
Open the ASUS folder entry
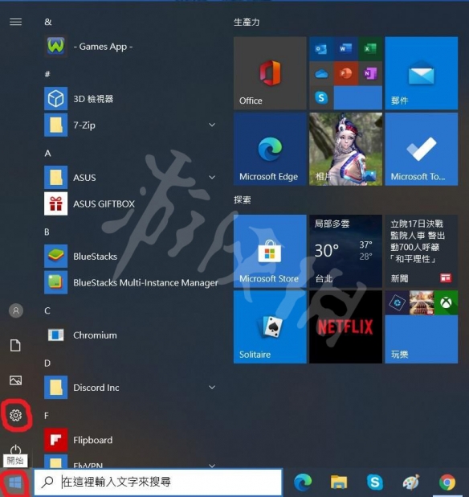(x=132, y=177)
